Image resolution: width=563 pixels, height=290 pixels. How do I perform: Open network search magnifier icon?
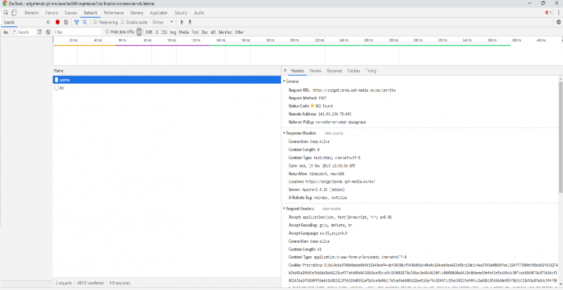tap(85, 22)
